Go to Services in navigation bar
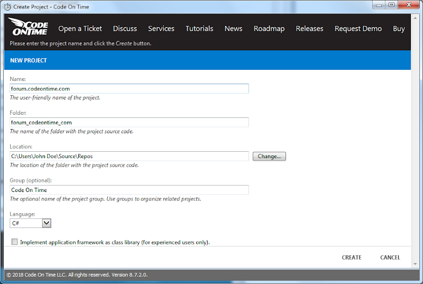This screenshot has width=423, height=284. coord(161,29)
